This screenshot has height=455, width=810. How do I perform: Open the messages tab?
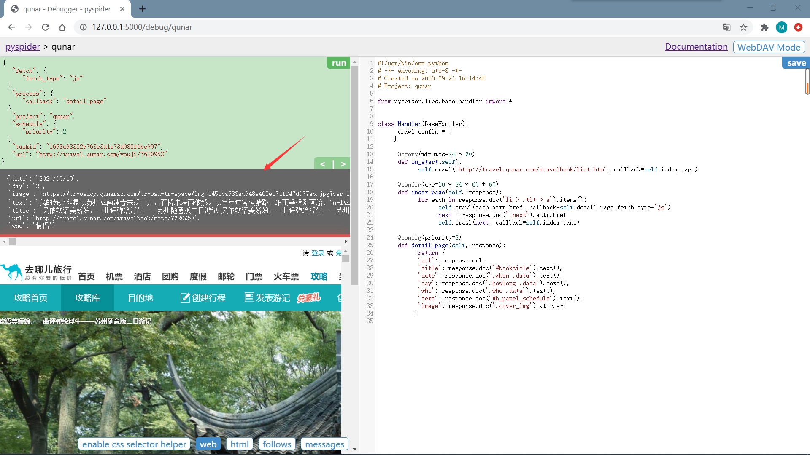(x=324, y=444)
